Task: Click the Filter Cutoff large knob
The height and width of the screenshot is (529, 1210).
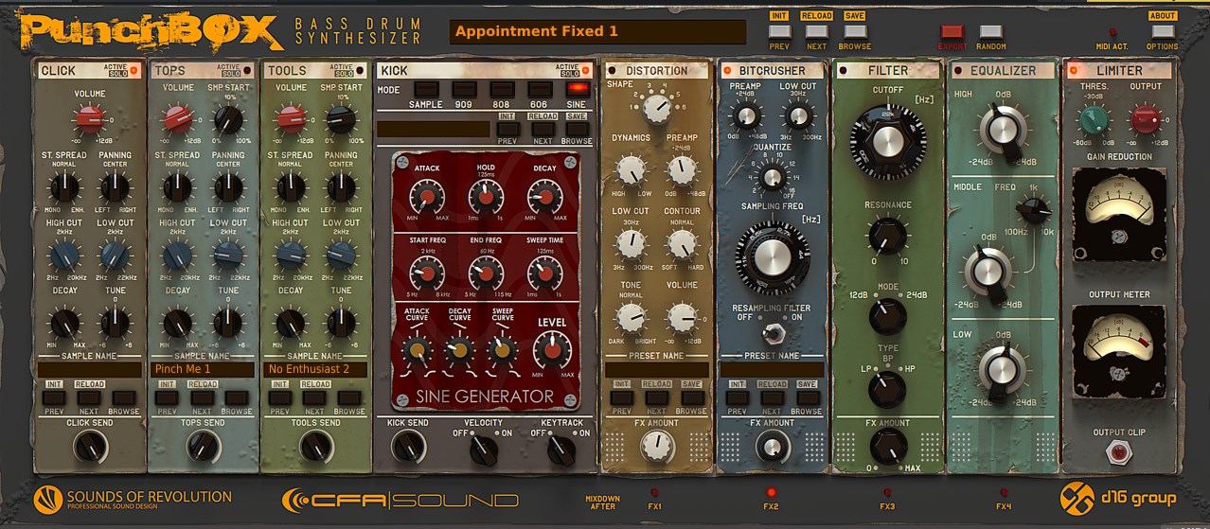Action: click(888, 141)
